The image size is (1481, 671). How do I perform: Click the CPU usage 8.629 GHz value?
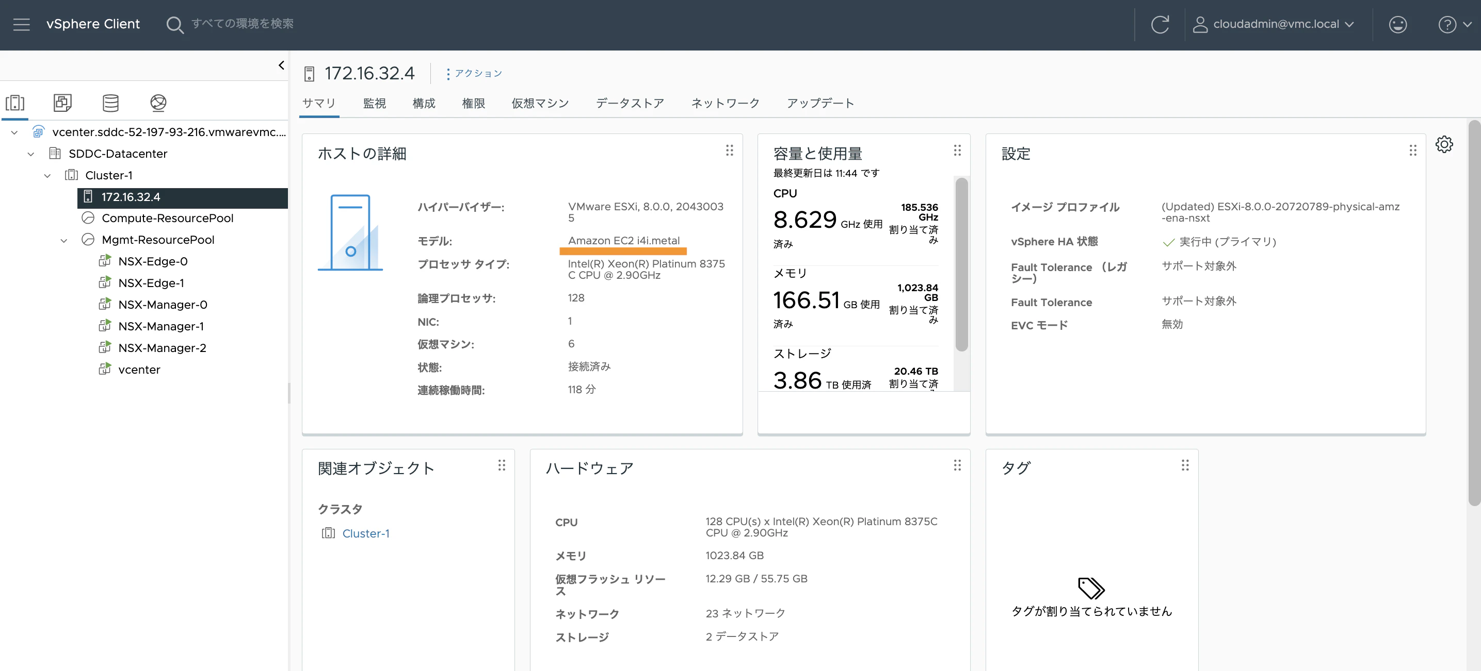[x=804, y=221]
